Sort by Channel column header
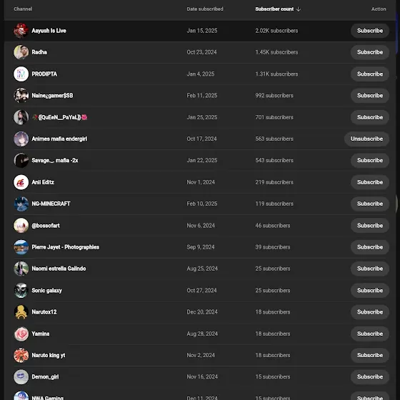 click(x=23, y=9)
